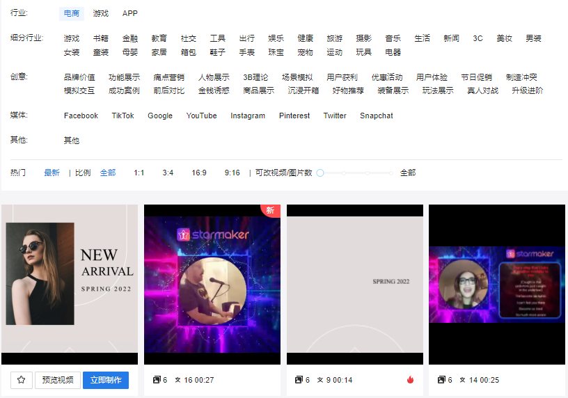Choose 美妆 sub-industry

tap(504, 38)
